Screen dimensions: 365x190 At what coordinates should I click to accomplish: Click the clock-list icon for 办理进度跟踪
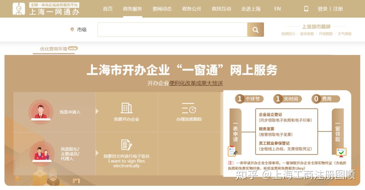tap(189, 108)
